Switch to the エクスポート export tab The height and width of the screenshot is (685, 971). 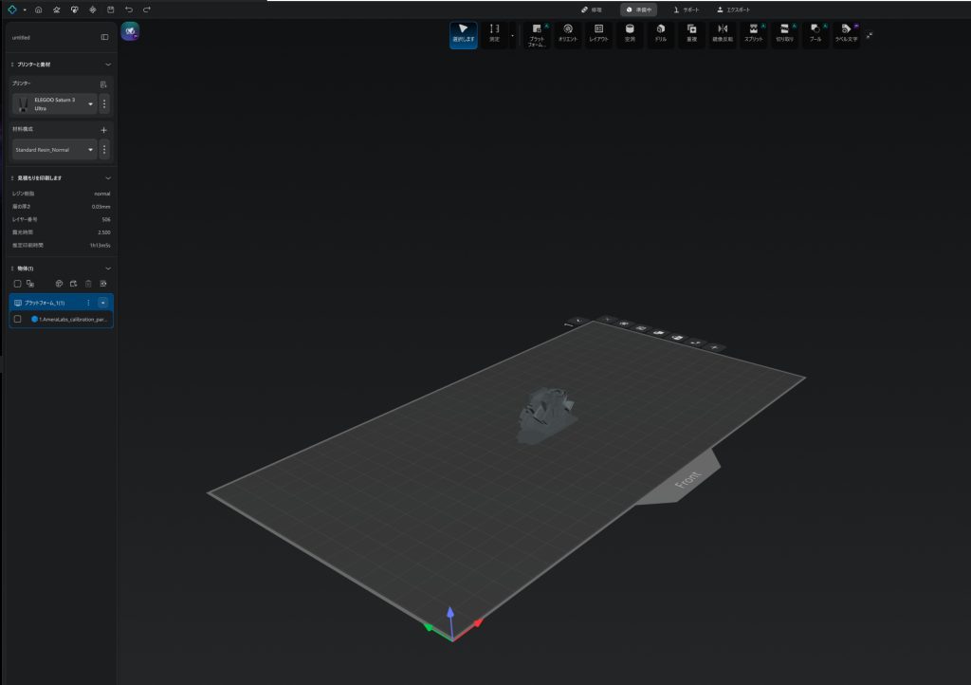click(731, 9)
